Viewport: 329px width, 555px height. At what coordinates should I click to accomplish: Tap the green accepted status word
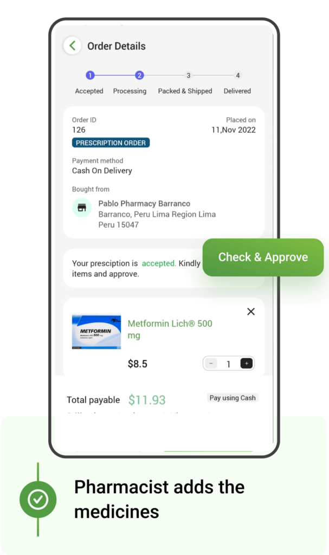[159, 263]
